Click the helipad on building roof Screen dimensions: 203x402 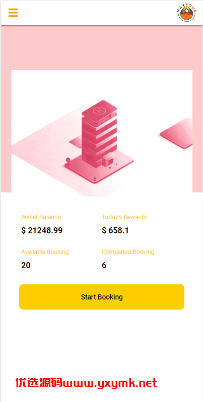click(99, 111)
